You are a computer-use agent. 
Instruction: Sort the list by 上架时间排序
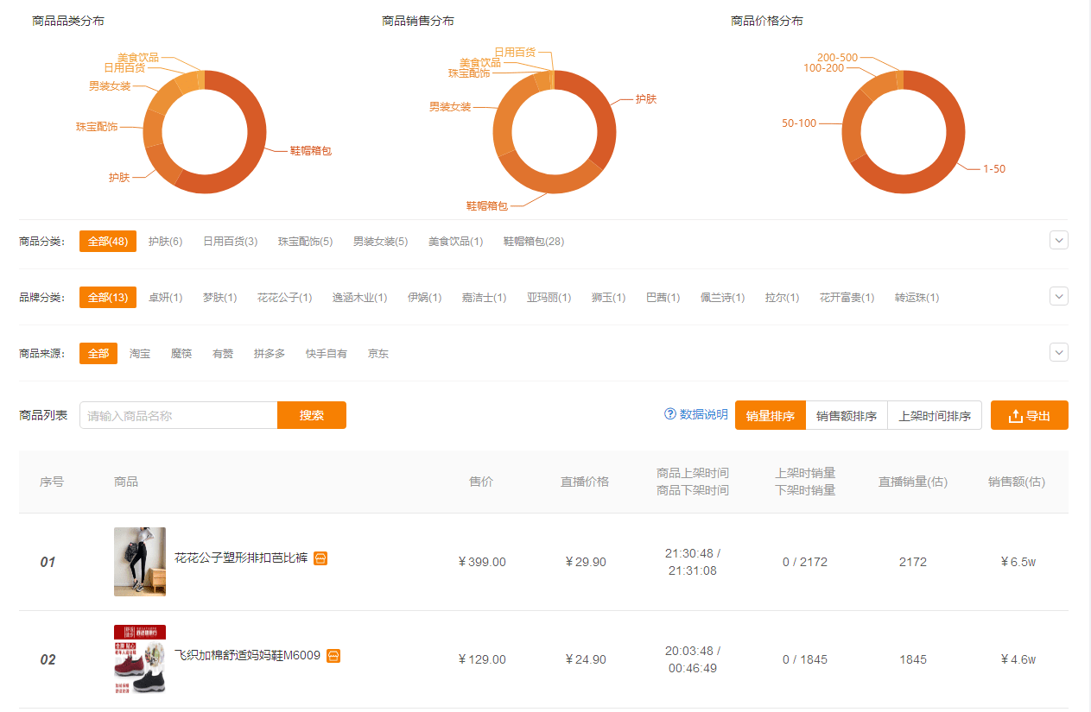click(x=935, y=415)
